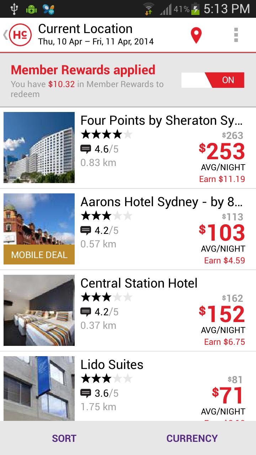The width and height of the screenshot is (256, 455).
Task: Change the Current Location and dates header
Action: (x=96, y=35)
